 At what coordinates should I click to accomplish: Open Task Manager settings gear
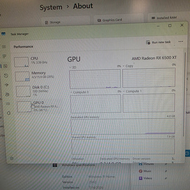pyautogui.click(x=12, y=158)
